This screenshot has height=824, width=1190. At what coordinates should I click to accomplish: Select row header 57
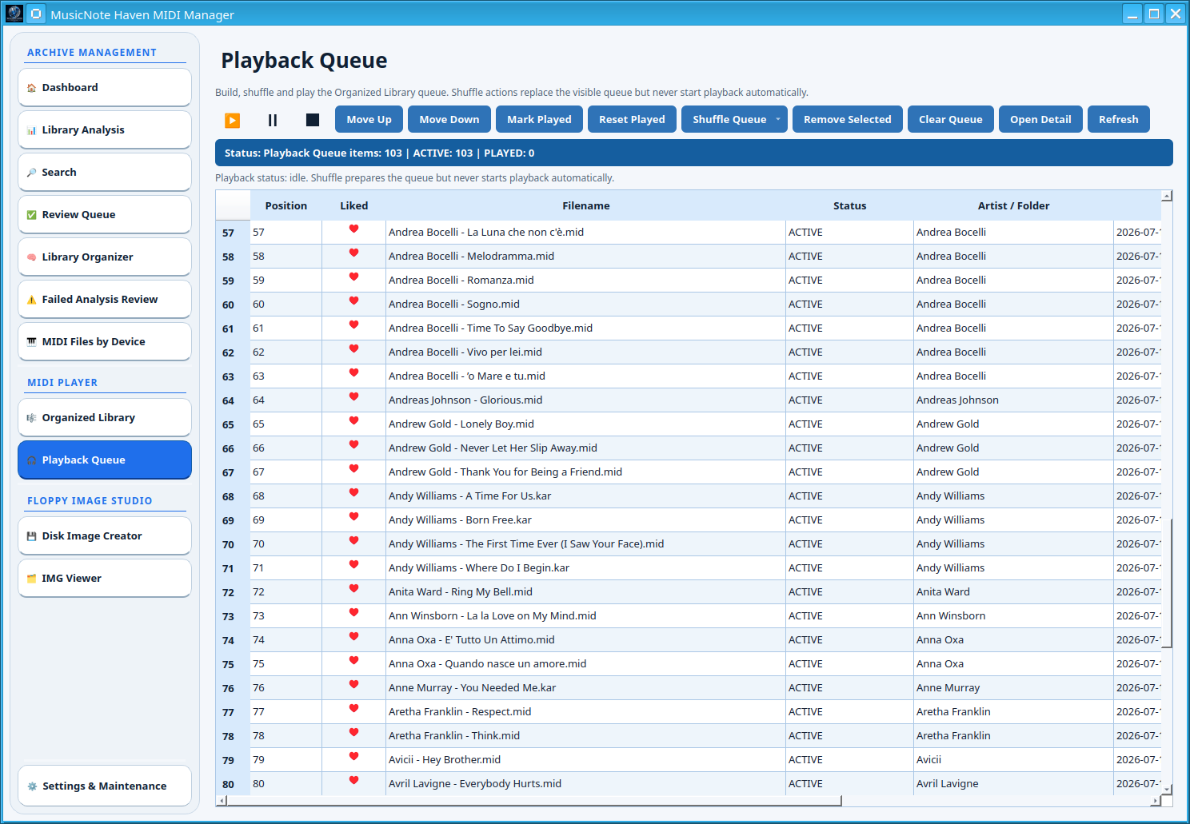click(x=233, y=233)
